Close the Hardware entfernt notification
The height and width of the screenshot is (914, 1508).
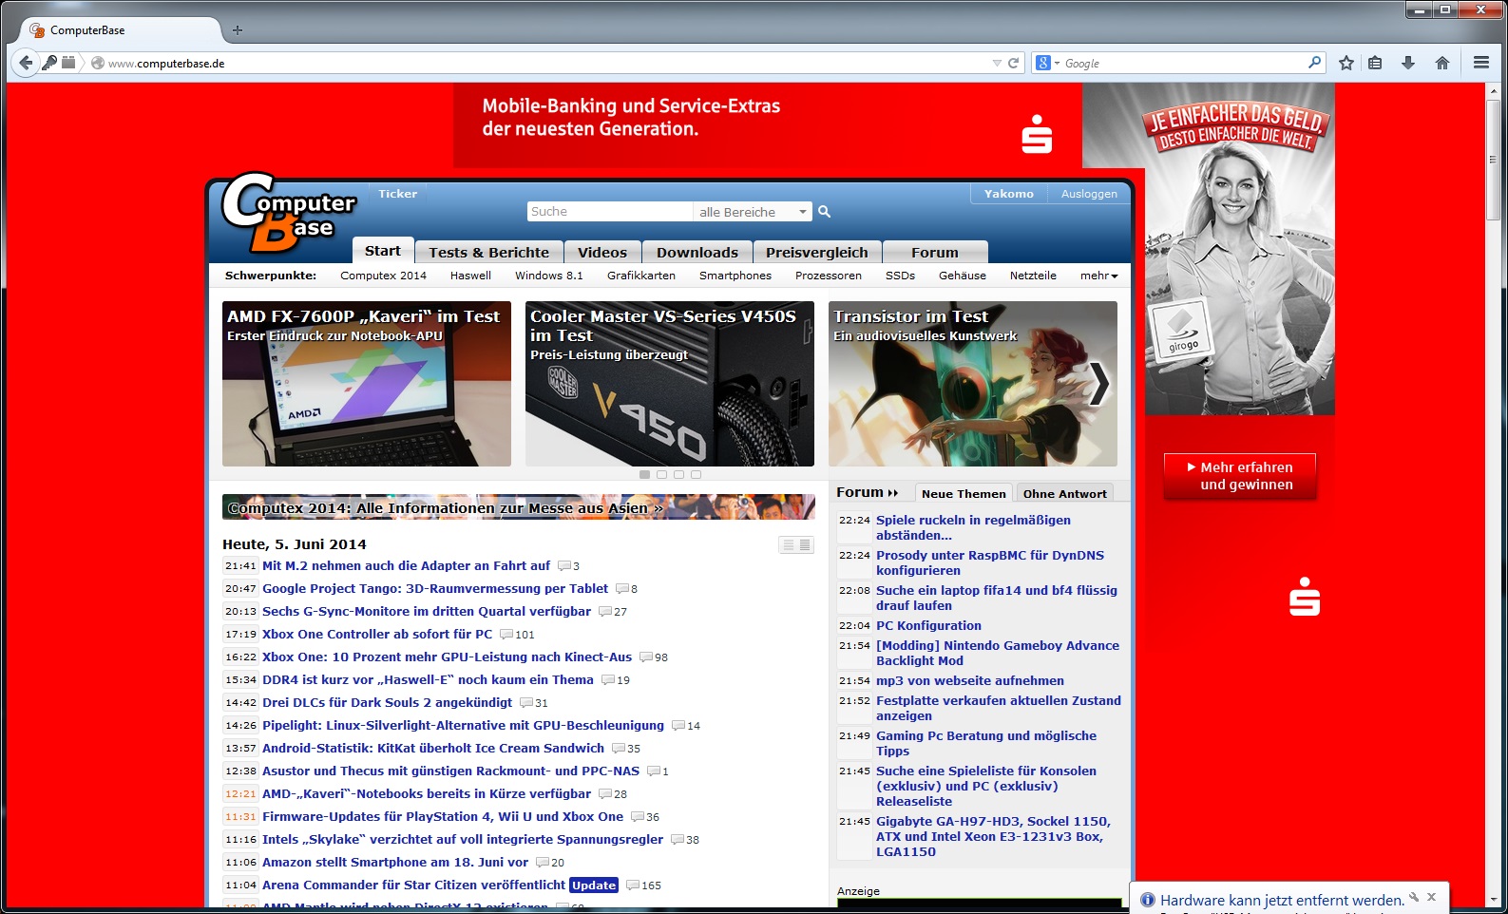pos(1431,897)
